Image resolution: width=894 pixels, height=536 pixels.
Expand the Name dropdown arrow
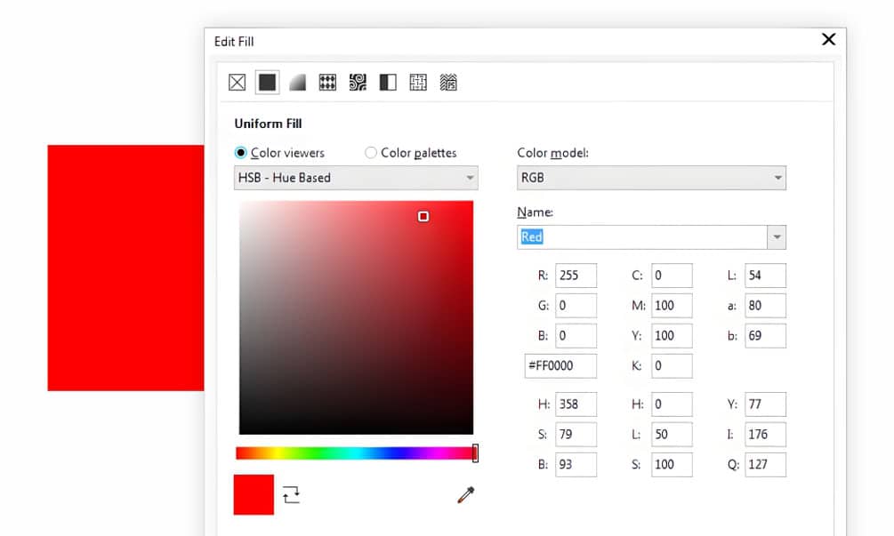[777, 237]
